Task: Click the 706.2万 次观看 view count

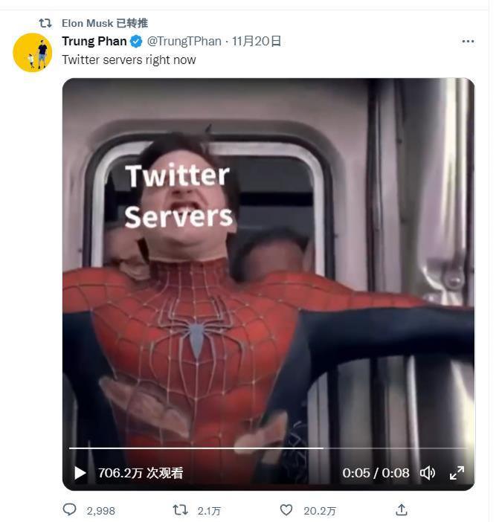Action: coord(141,473)
